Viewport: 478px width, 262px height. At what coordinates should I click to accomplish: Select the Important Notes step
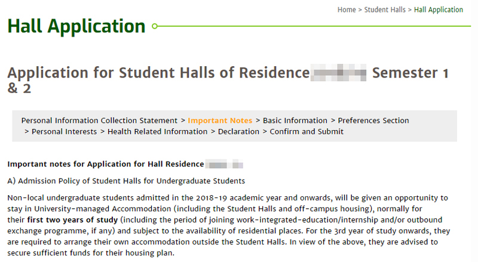pyautogui.click(x=220, y=121)
